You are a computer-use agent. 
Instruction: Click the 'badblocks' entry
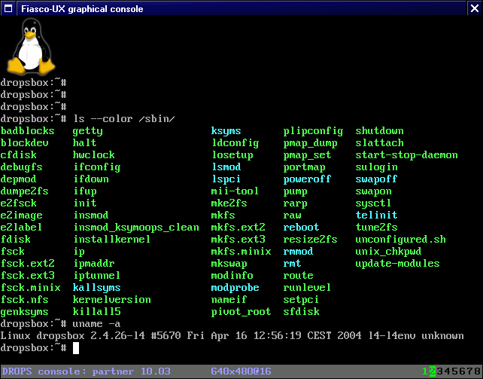27,131
